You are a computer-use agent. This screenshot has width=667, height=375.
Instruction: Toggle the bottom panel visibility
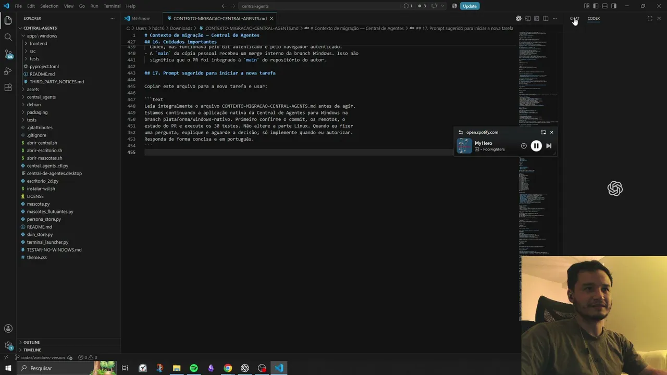604,6
